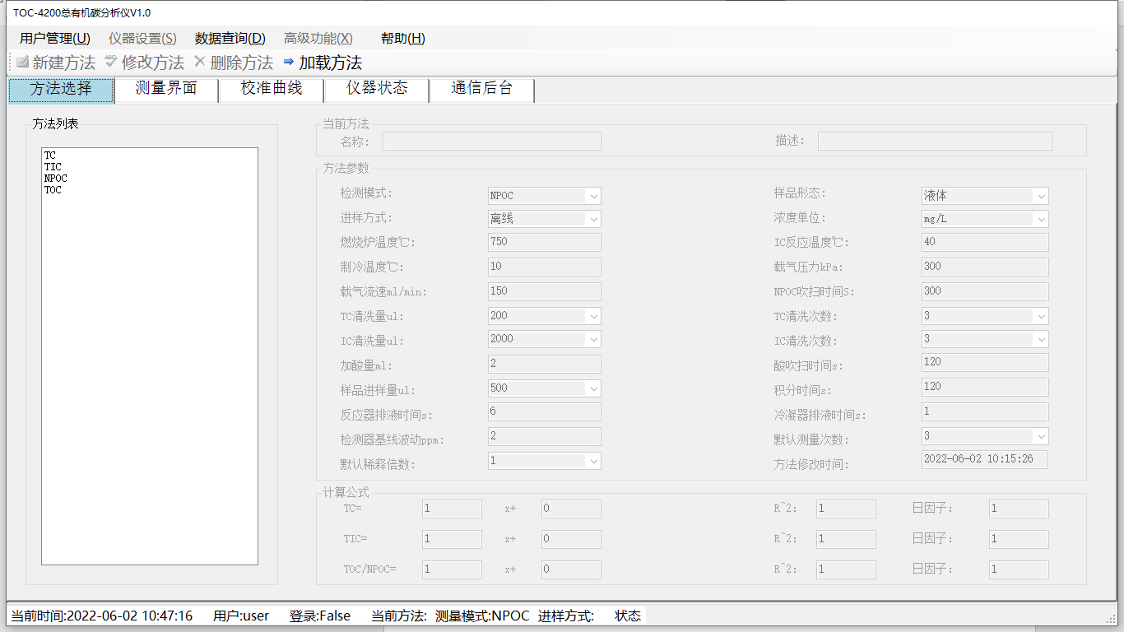
Task: Select TIC in the method list
Action: point(53,167)
